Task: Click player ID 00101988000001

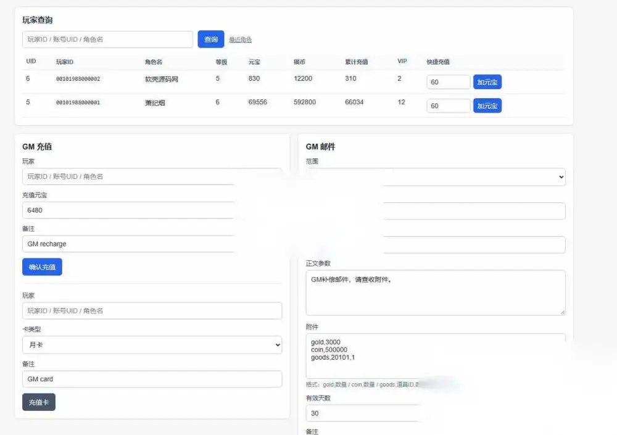Action: pos(78,102)
